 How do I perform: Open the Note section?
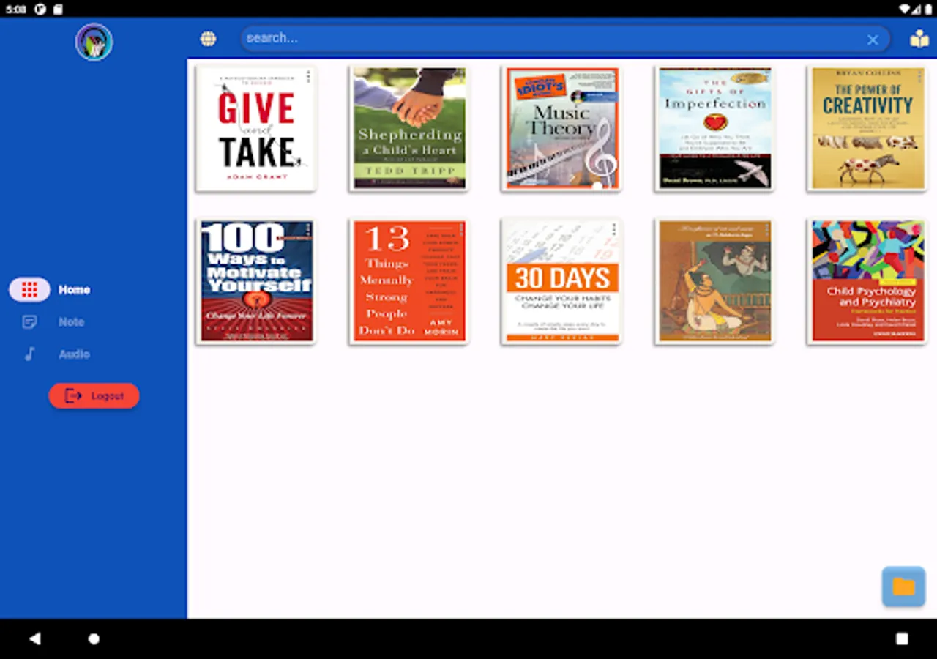point(53,321)
